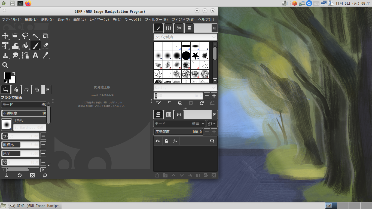Toggle the layer effects fx header
Image resolution: width=372 pixels, height=209 pixels.
point(175,141)
